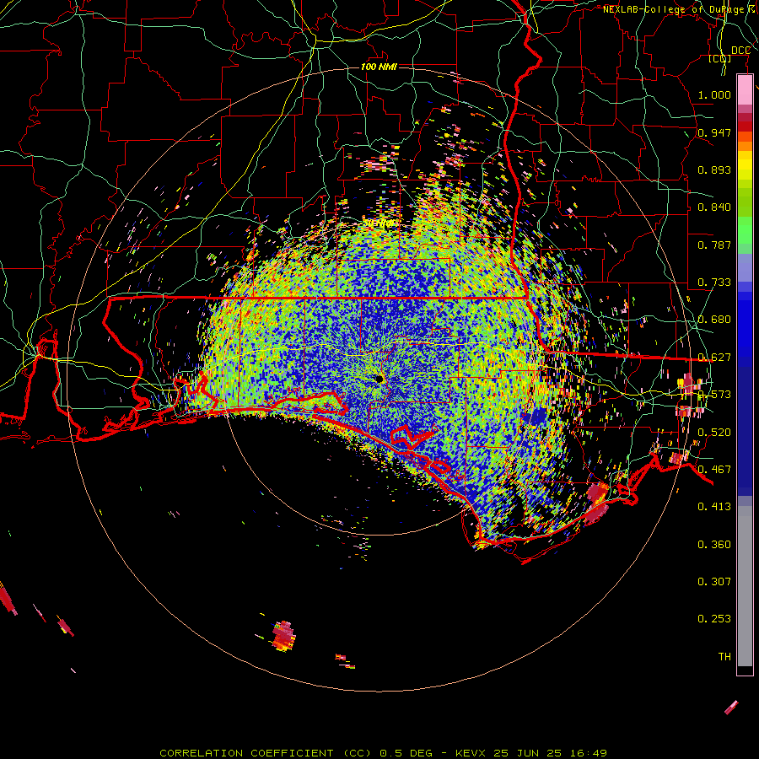The height and width of the screenshot is (759, 759).
Task: Click the '25 JUN 25' date text
Action: (527, 753)
